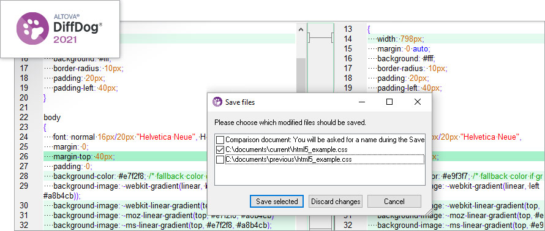Click the left pane scroll-up arrow
This screenshot has height=231, width=545.
tap(301, 29)
